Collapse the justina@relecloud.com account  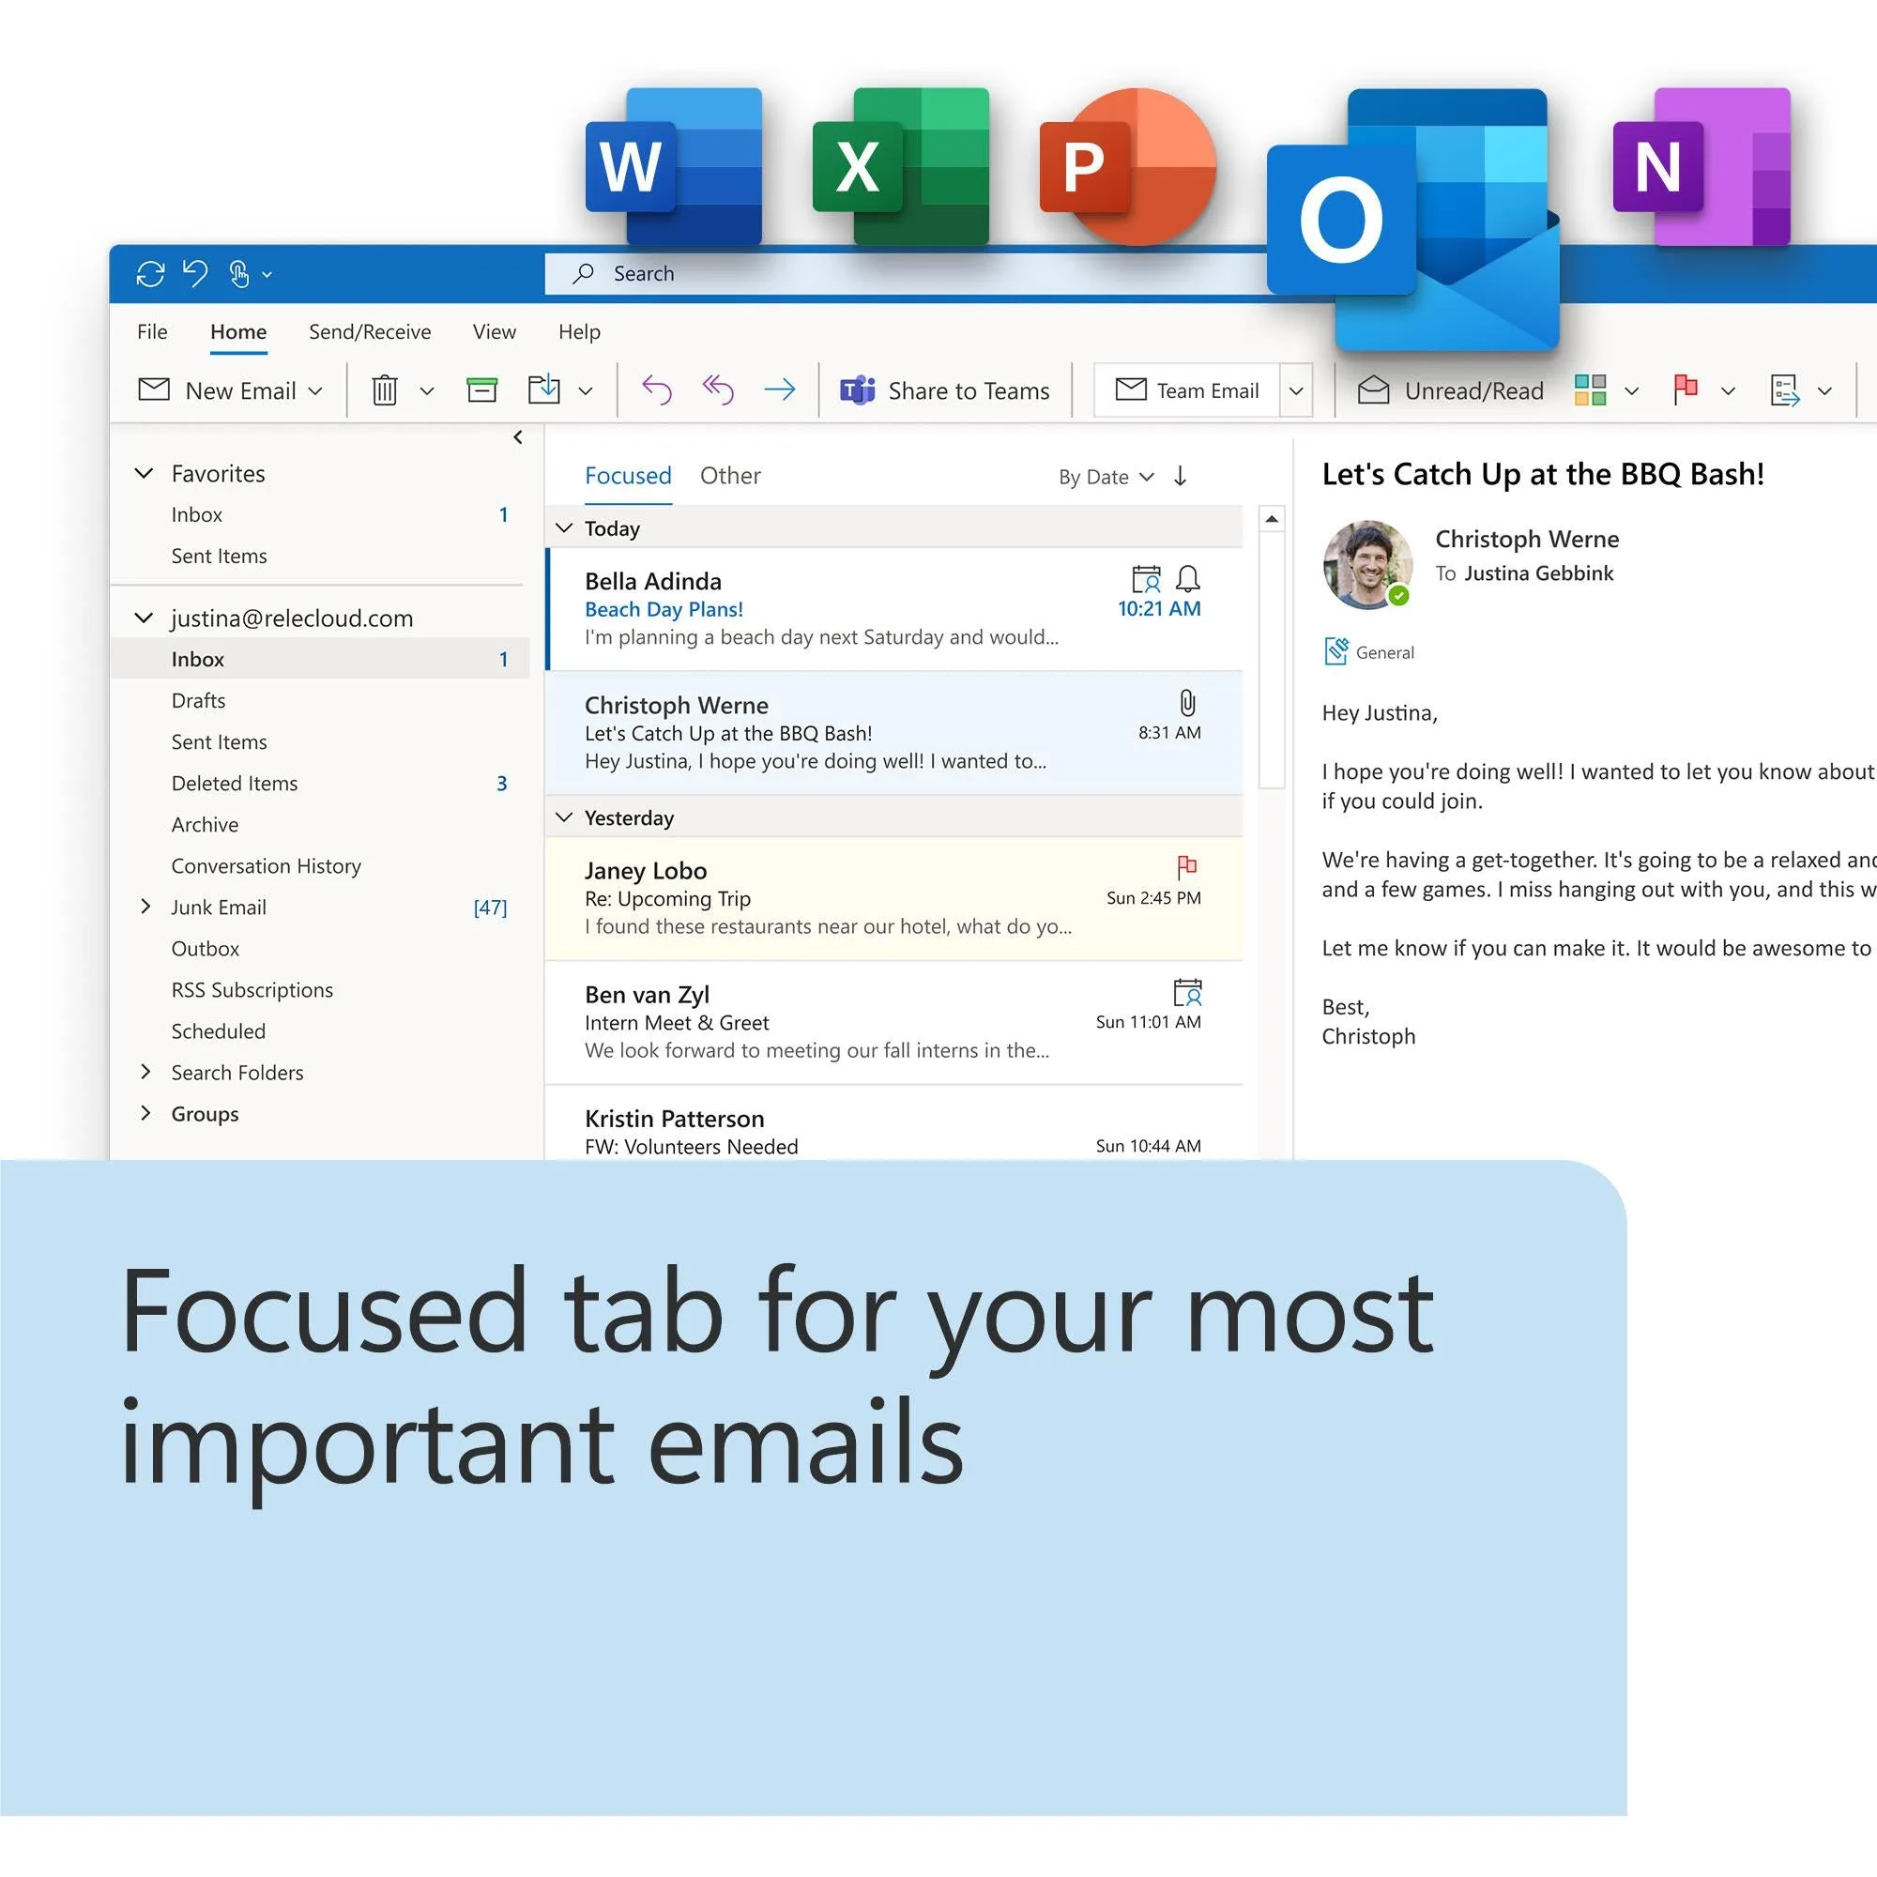[x=144, y=618]
